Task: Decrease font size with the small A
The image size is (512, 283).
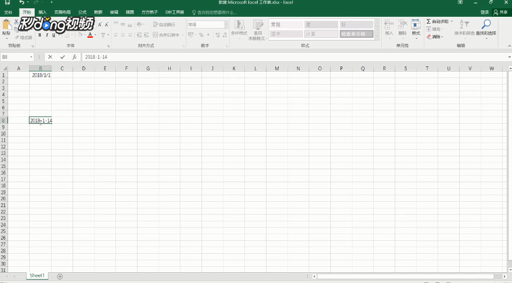Action: point(106,24)
